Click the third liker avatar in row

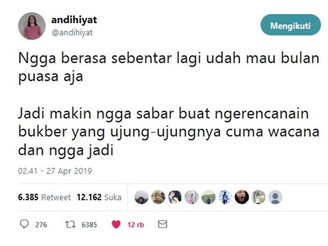(x=175, y=197)
